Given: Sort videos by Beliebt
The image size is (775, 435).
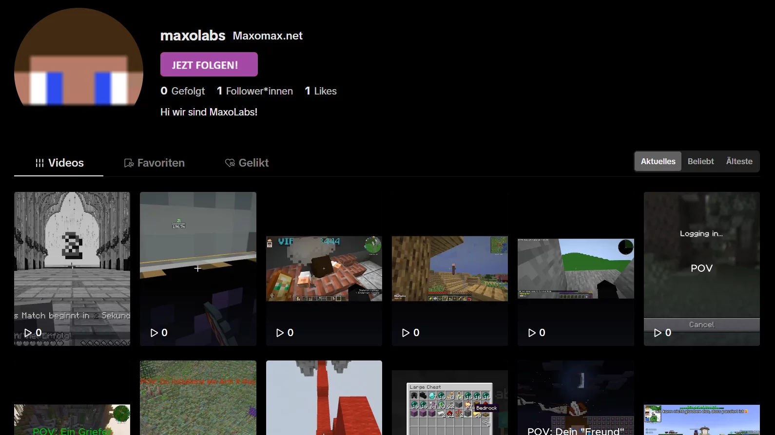Looking at the screenshot, I should [x=700, y=161].
